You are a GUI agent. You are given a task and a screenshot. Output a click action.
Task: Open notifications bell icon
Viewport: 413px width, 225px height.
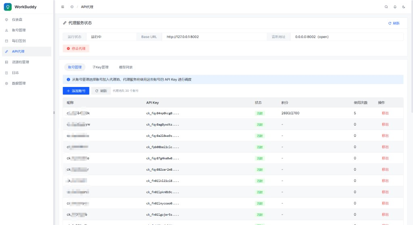395,7
